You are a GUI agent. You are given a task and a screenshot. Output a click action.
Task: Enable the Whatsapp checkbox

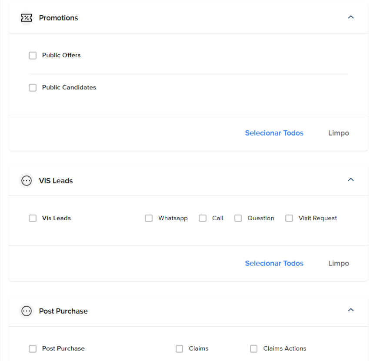pos(149,218)
